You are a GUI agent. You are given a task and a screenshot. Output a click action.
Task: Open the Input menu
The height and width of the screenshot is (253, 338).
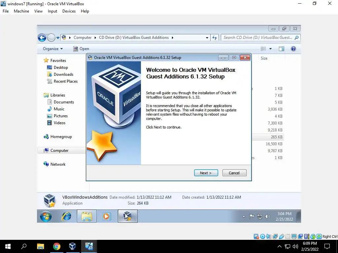click(52, 11)
